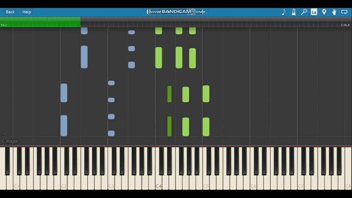Play the C#5 black key beside C5
The image size is (352, 198).
tap(209, 161)
